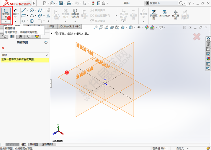The image size is (211, 150).
Task: Open the dropdown under 转换实体引用
Action: [x=75, y=22]
